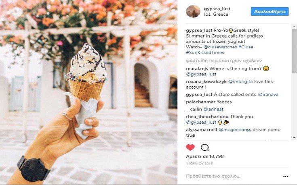Click the scrollbar down arrow in comments
The image size is (297, 185).
tap(294, 137)
